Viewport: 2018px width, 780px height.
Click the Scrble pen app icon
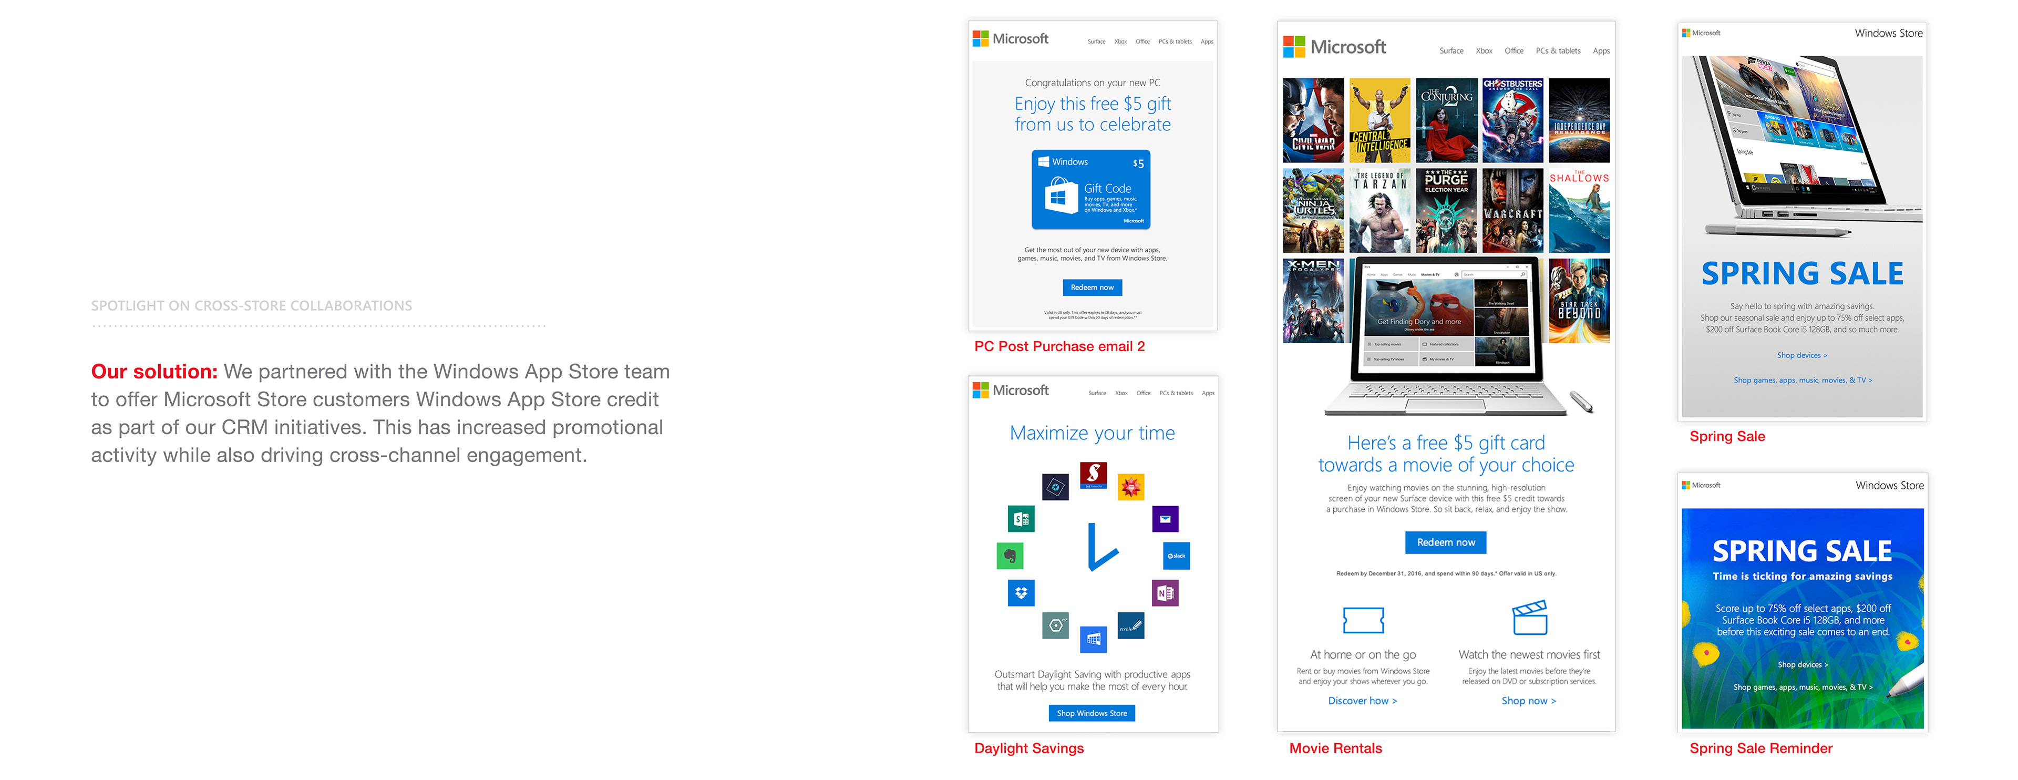click(x=1130, y=625)
